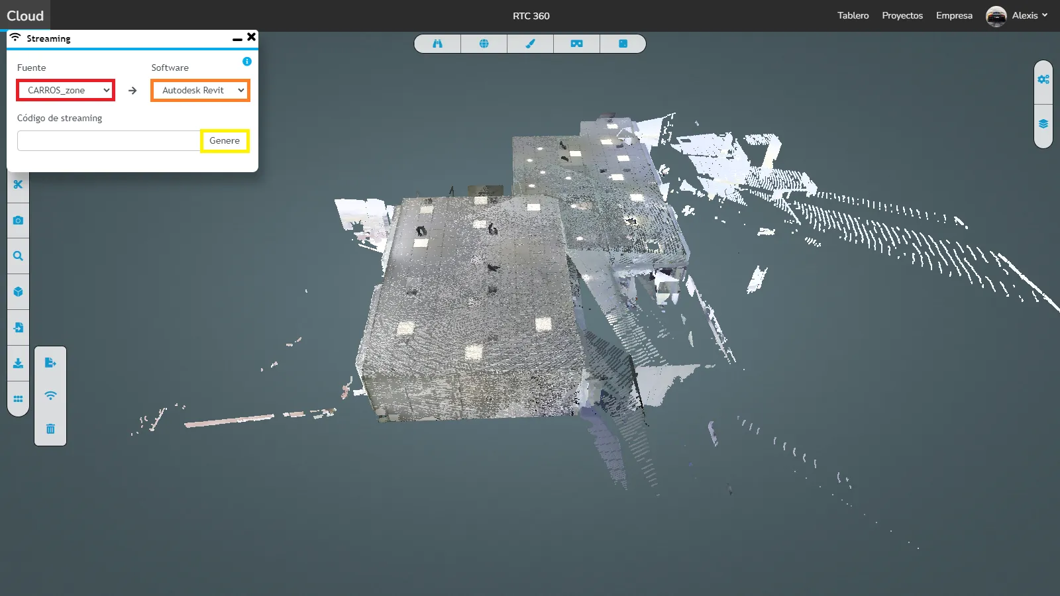Click the Streaming panel title
The height and width of the screenshot is (596, 1060).
(x=48, y=39)
